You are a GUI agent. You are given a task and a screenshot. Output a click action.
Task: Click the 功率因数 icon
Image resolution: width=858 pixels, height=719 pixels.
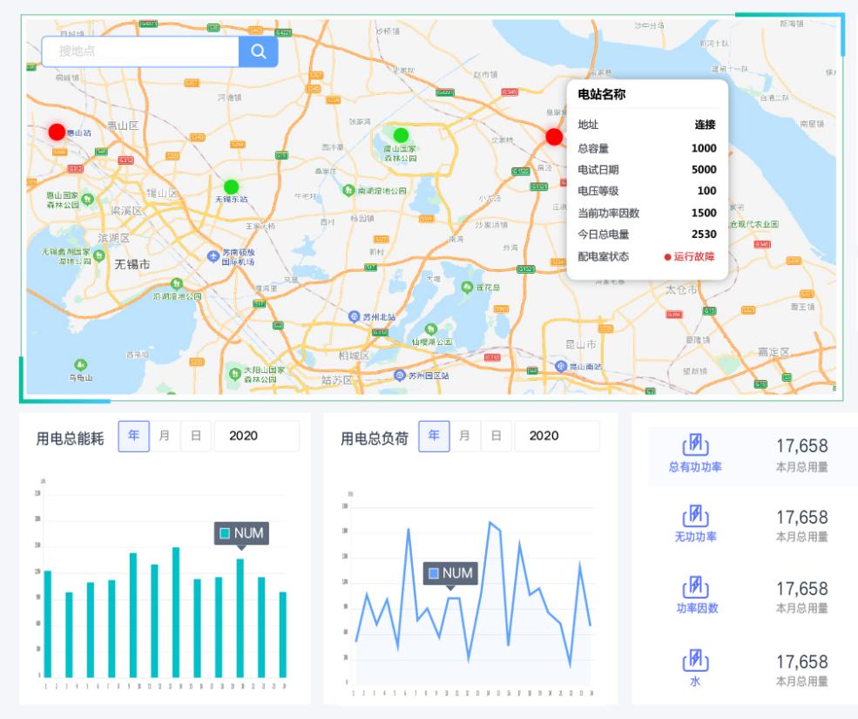[694, 587]
